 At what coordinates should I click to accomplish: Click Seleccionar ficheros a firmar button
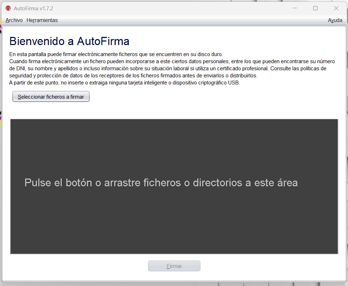tap(51, 97)
